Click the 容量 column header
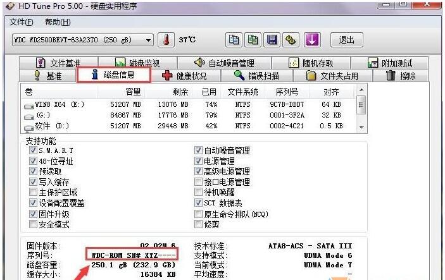Viewport: 445px width, 280px height. pos(121,92)
